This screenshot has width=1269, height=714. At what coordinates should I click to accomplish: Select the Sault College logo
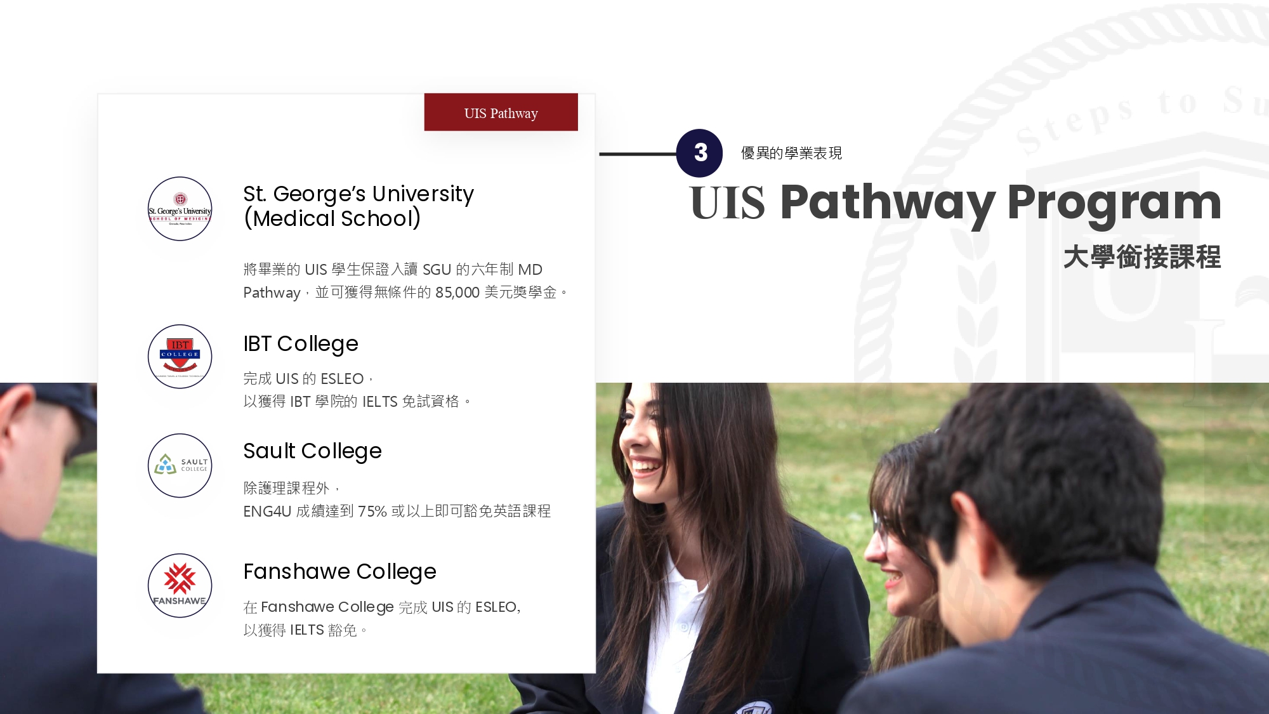180,466
